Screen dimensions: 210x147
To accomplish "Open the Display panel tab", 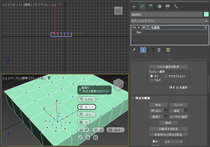I will 168,6.
